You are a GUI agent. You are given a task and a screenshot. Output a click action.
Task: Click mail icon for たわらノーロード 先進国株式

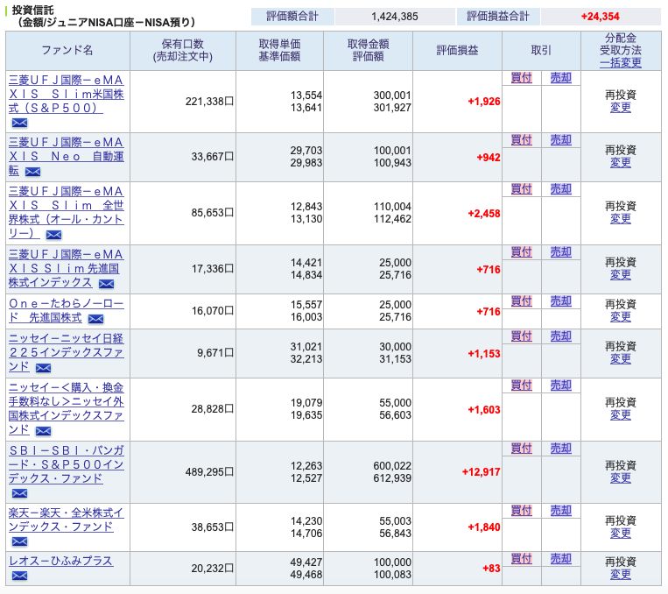pos(95,319)
